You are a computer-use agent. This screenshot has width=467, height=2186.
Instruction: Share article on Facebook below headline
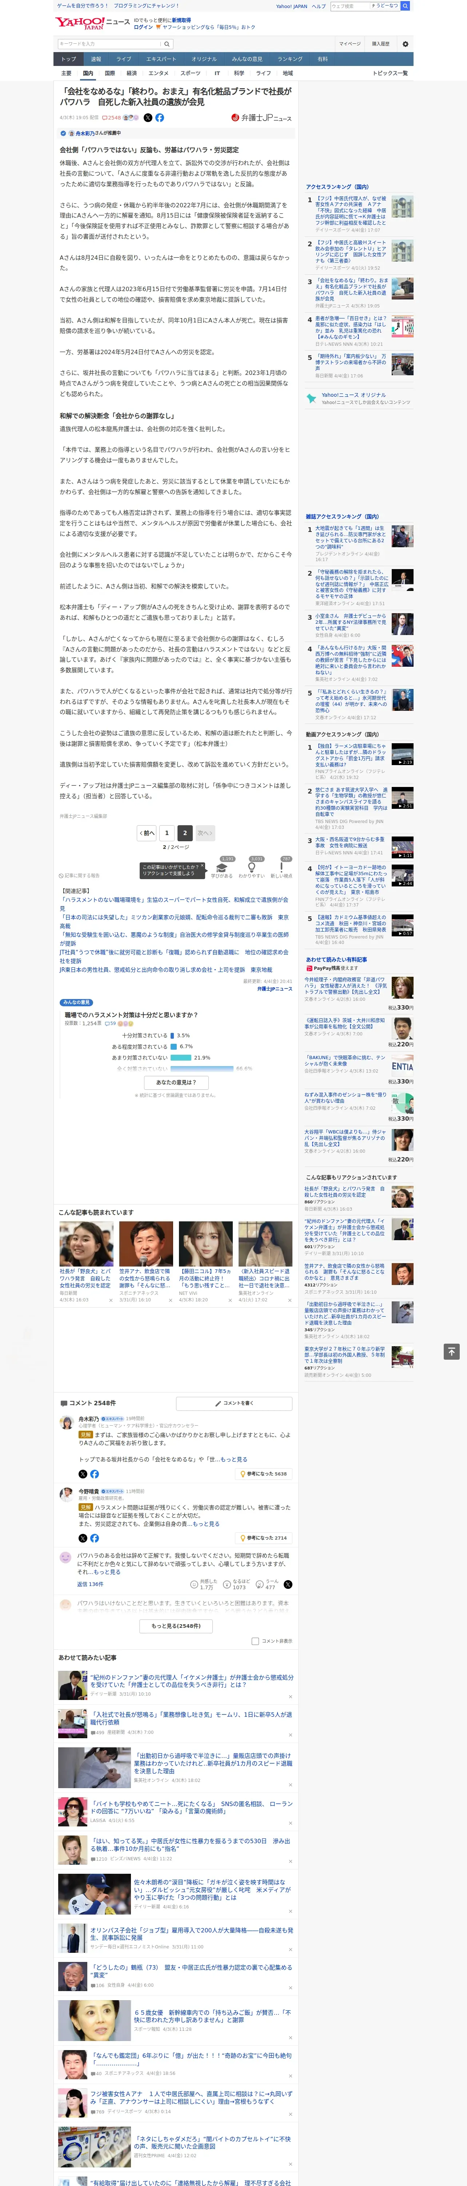pos(159,118)
